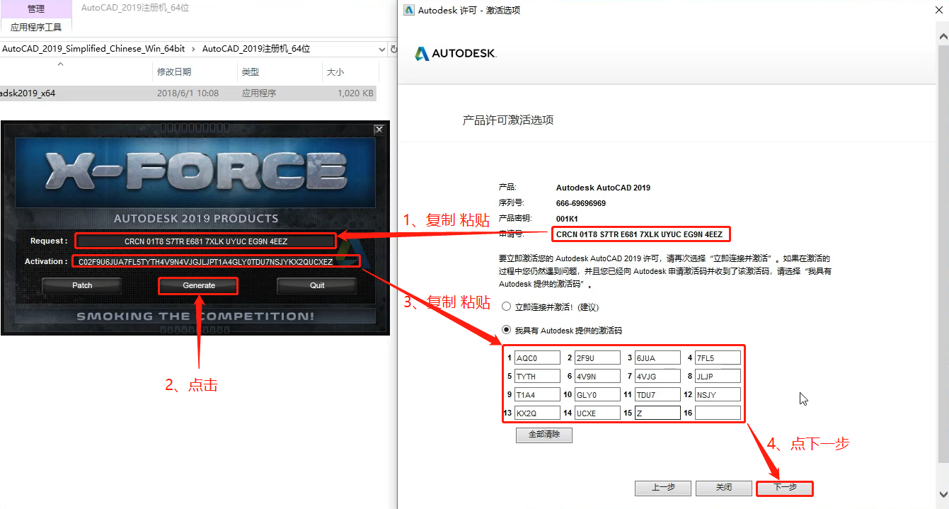This screenshot has width=949, height=509.
Task: Click activation code box 4 containing 7FL5
Action: coord(718,358)
